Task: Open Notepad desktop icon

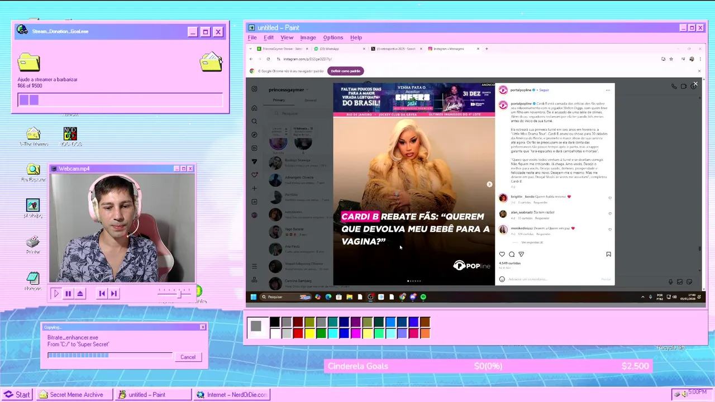Action: tap(33, 281)
